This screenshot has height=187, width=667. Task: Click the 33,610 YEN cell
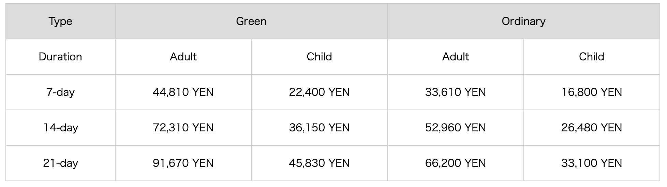[455, 92]
